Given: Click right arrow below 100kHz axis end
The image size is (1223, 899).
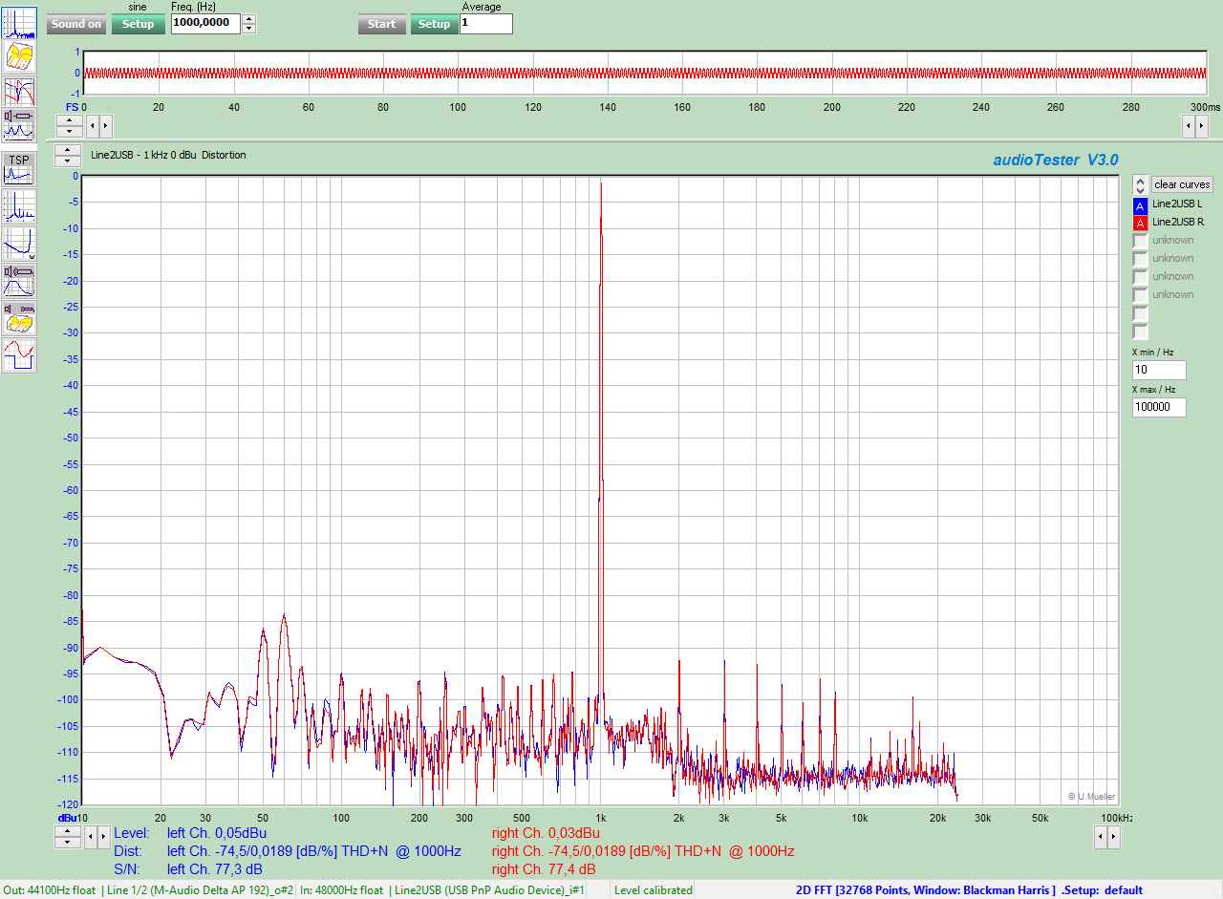Looking at the screenshot, I should click(x=1113, y=837).
